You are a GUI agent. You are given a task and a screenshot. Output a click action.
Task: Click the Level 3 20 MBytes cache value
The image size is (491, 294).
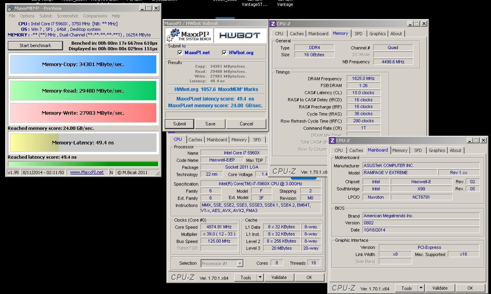pos(281,248)
